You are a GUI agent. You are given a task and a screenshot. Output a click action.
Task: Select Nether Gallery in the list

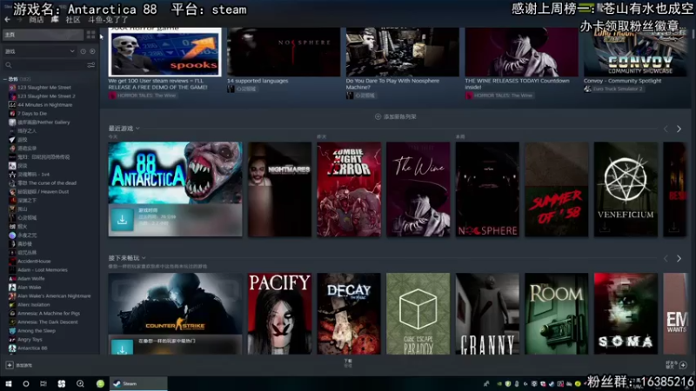pyautogui.click(x=43, y=123)
